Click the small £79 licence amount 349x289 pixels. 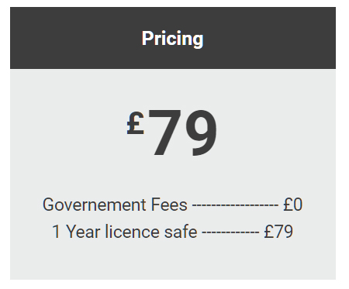pos(278,232)
